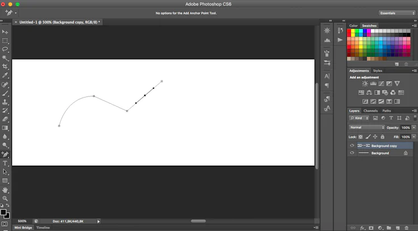Select the Rectangle shape tool
The width and height of the screenshot is (418, 231).
[x=5, y=180]
